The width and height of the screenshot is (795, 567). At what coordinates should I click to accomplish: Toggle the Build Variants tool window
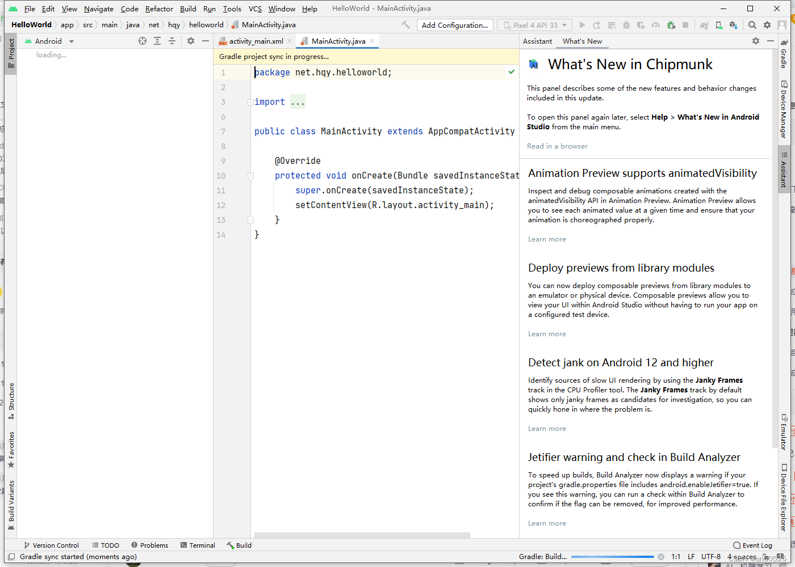pyautogui.click(x=11, y=505)
